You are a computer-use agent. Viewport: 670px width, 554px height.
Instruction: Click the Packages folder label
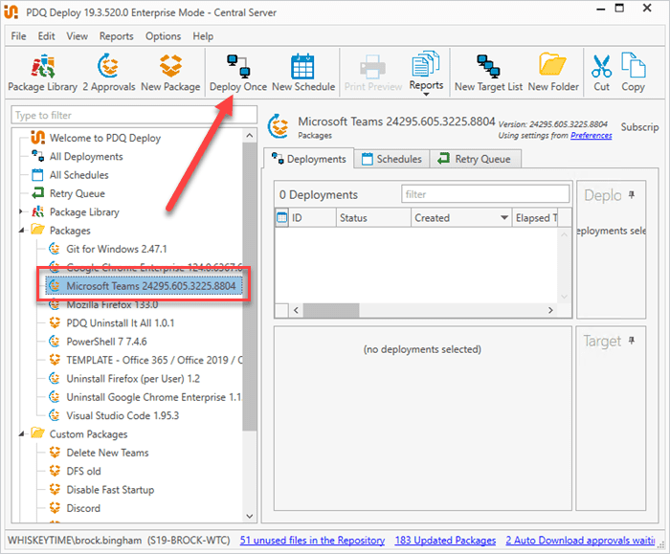pos(70,231)
